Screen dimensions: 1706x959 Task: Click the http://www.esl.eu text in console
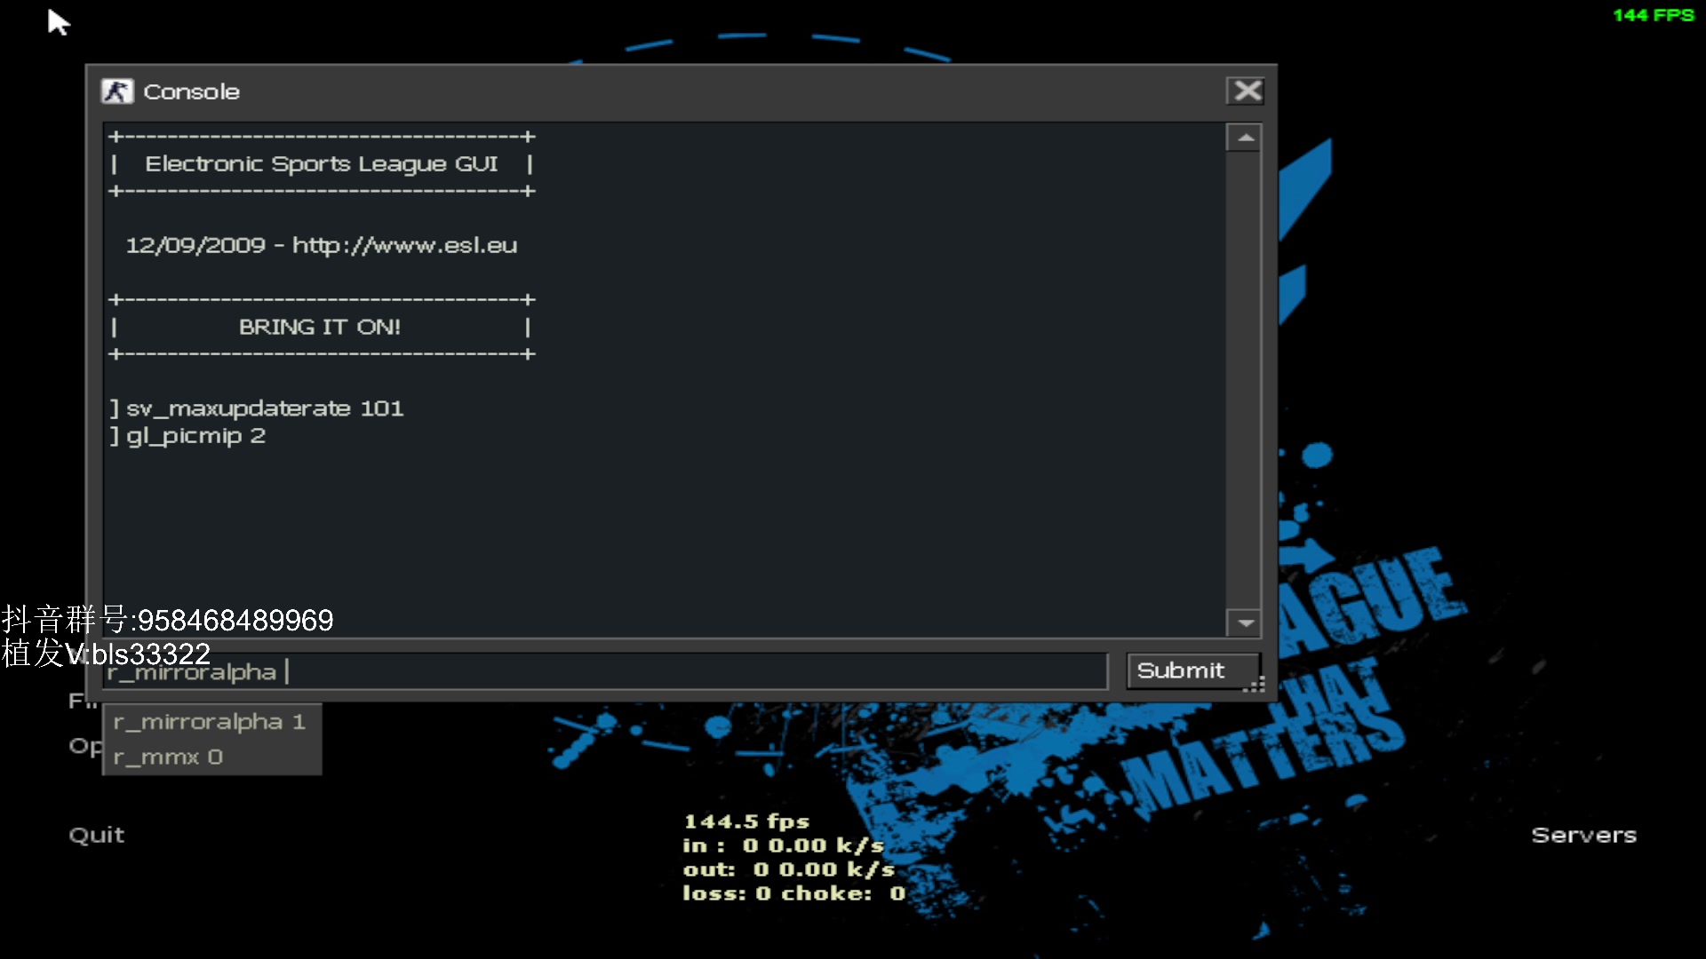tap(404, 246)
